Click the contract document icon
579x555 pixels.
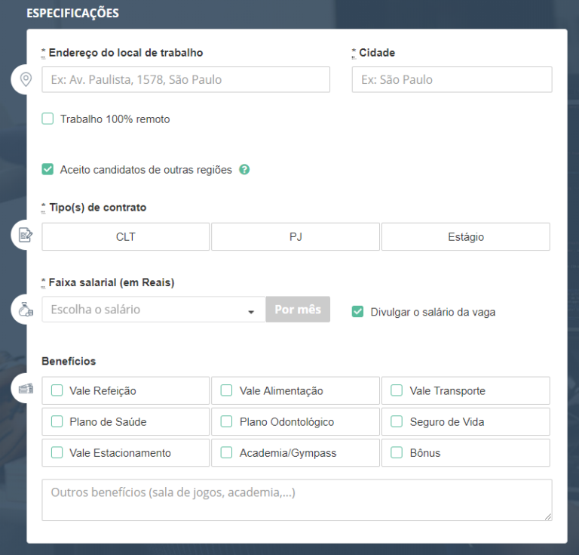click(x=26, y=236)
